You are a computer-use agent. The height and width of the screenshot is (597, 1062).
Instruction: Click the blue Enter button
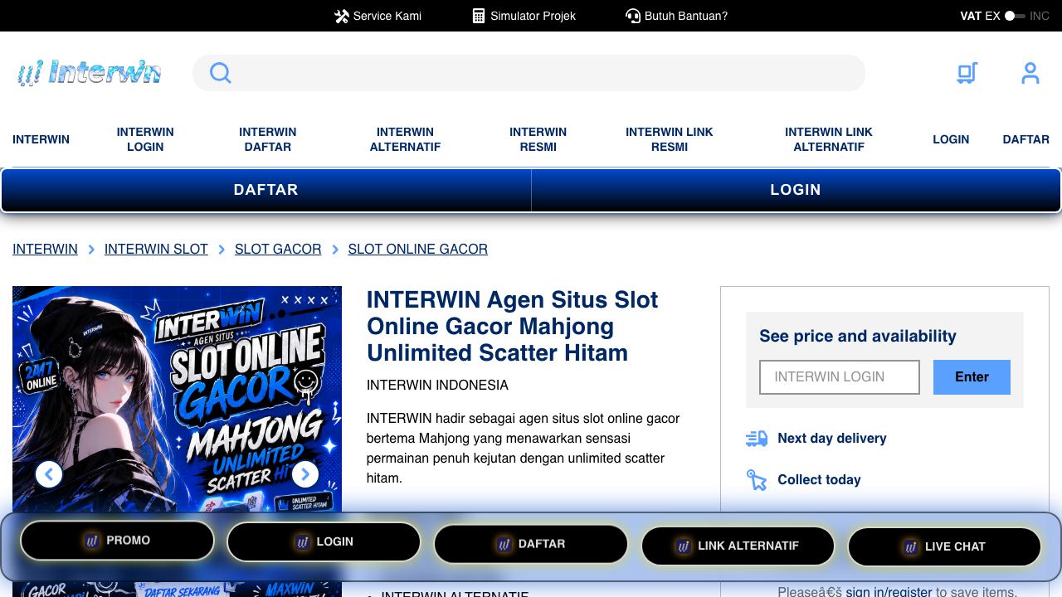tap(972, 377)
